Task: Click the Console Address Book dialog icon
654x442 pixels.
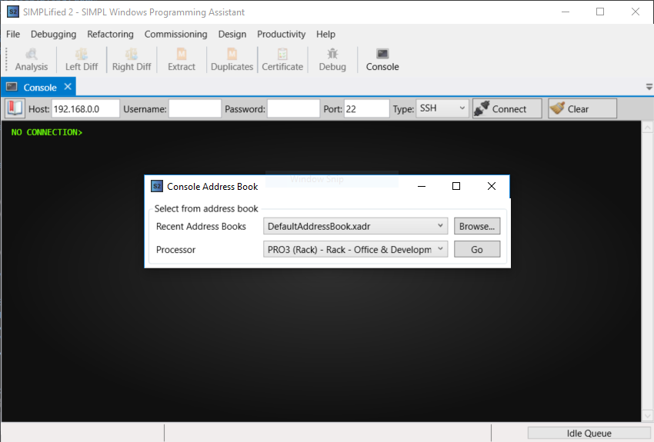Action: tap(157, 186)
